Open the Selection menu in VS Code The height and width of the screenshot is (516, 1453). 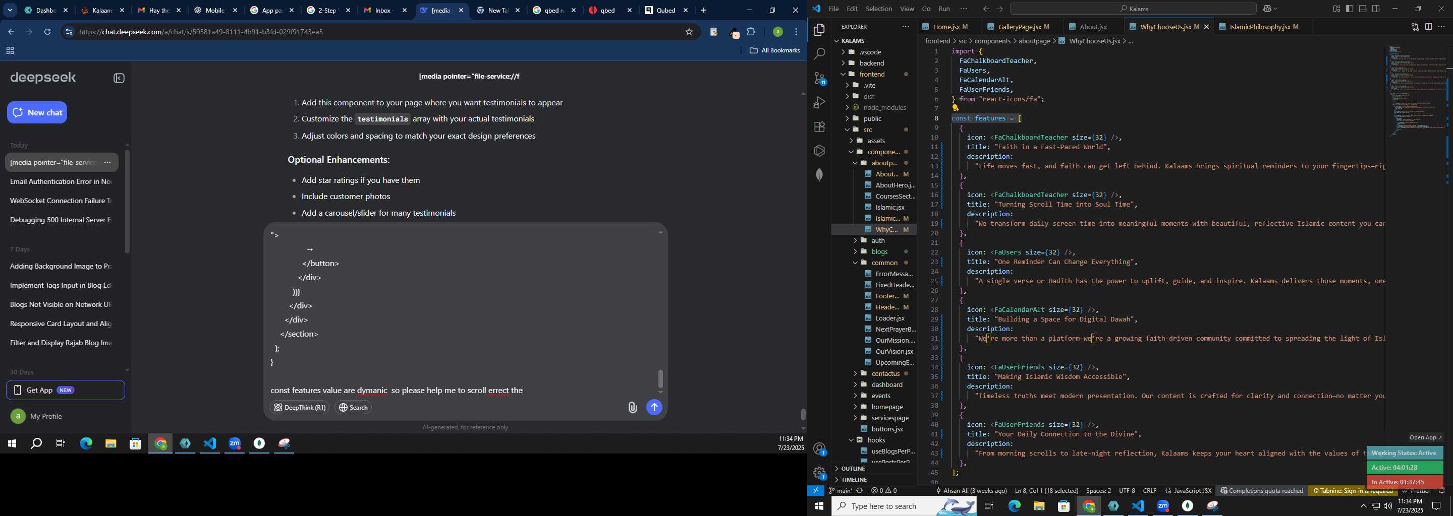point(878,9)
